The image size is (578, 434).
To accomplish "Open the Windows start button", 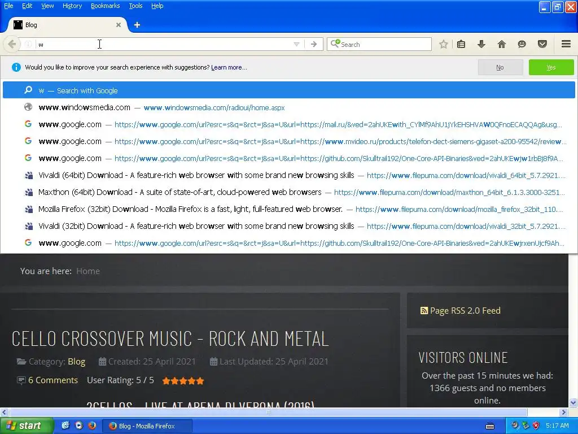I will tap(27, 426).
